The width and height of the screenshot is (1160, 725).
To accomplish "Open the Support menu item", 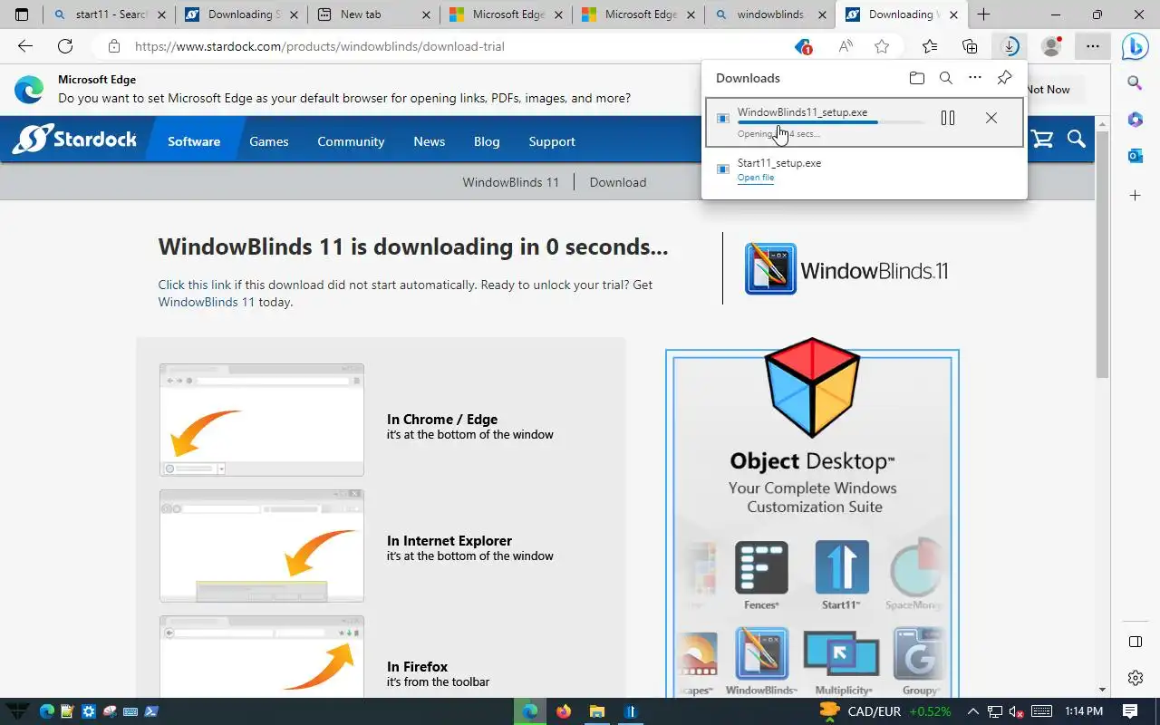I will point(552,141).
